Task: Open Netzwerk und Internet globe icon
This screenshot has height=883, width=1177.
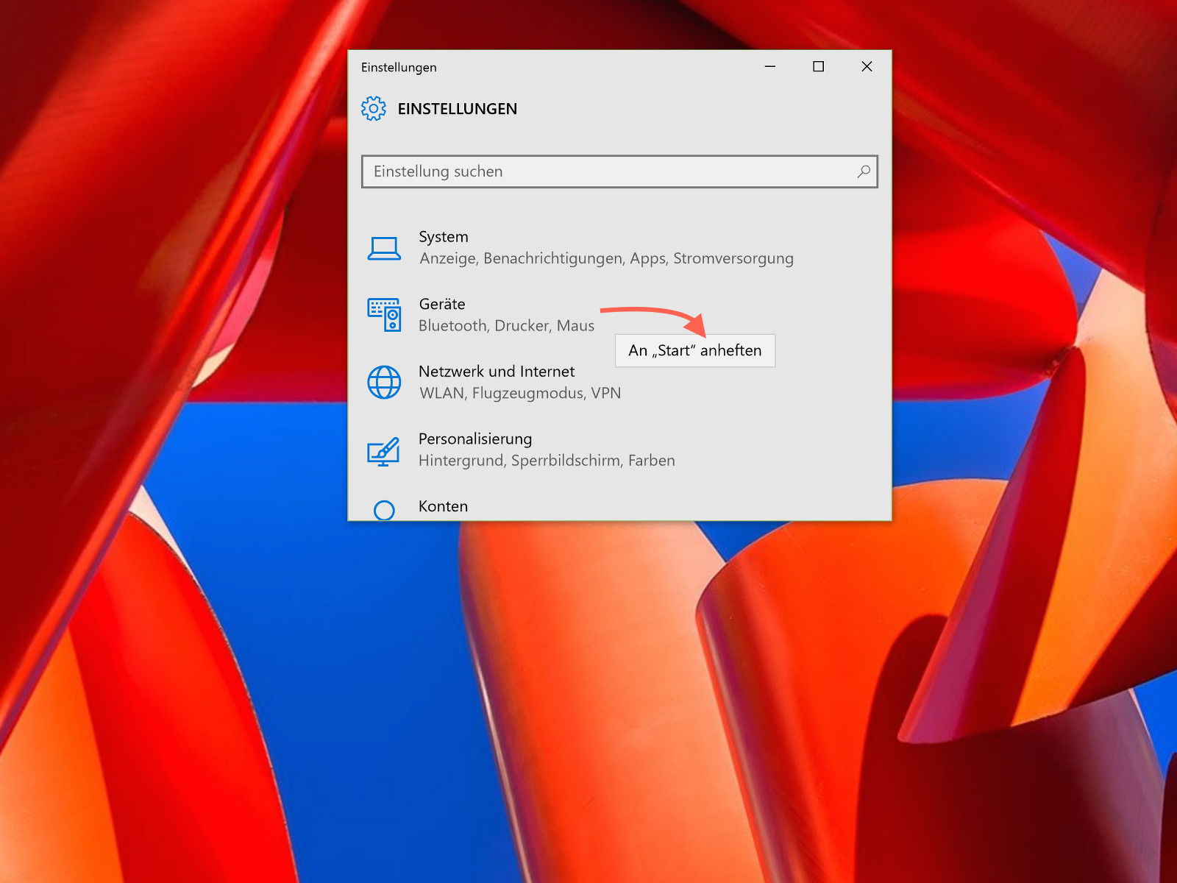Action: 384,382
